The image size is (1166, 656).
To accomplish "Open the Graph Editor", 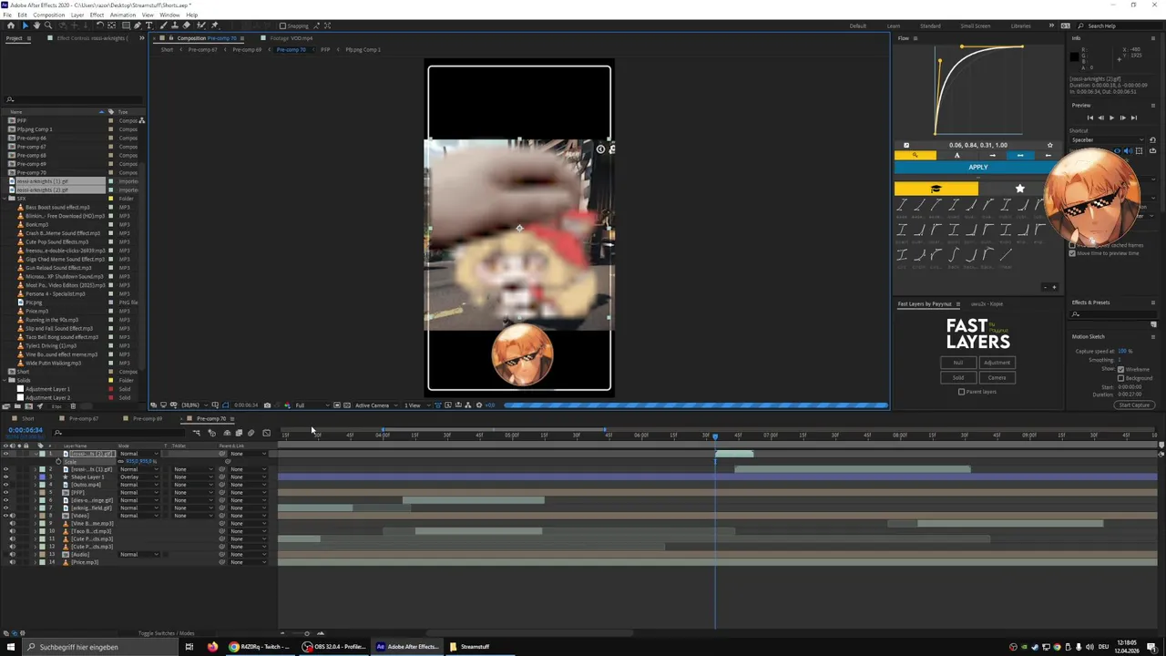I will pyautogui.click(x=266, y=433).
